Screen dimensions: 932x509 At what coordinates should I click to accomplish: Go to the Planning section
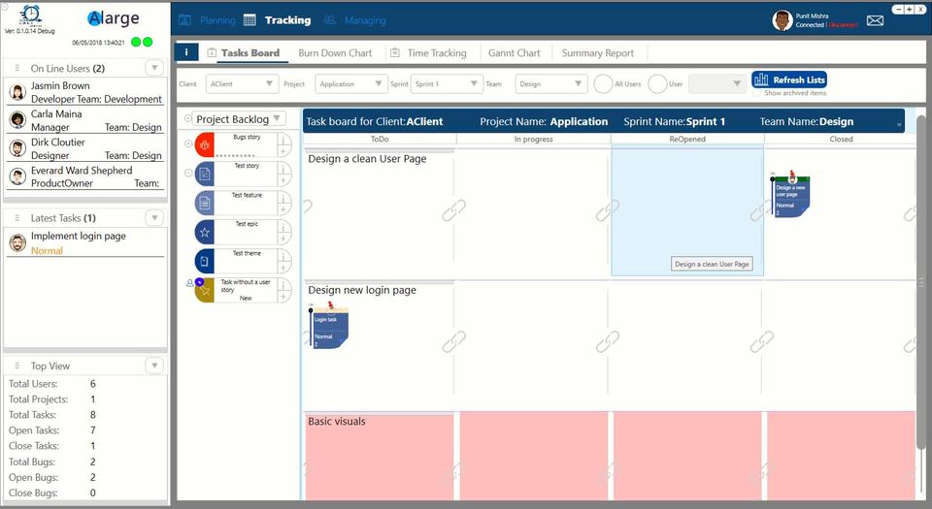click(208, 20)
